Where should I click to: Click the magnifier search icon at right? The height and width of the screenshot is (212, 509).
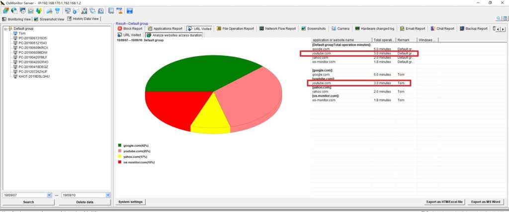pyautogui.click(x=499, y=19)
